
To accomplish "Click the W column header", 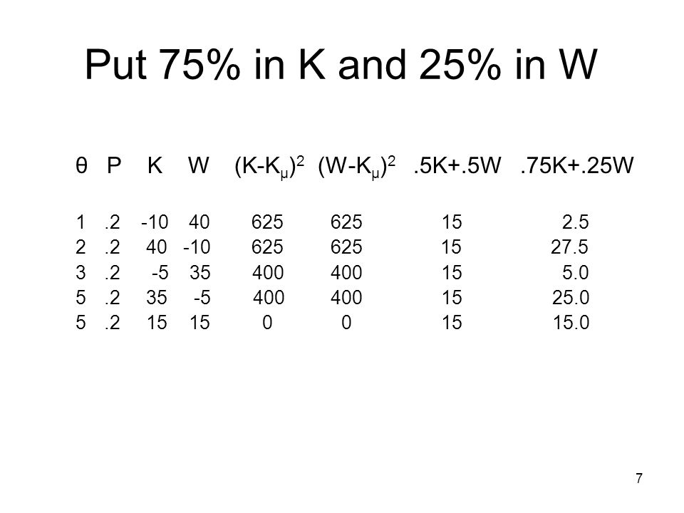I will 199,165.
